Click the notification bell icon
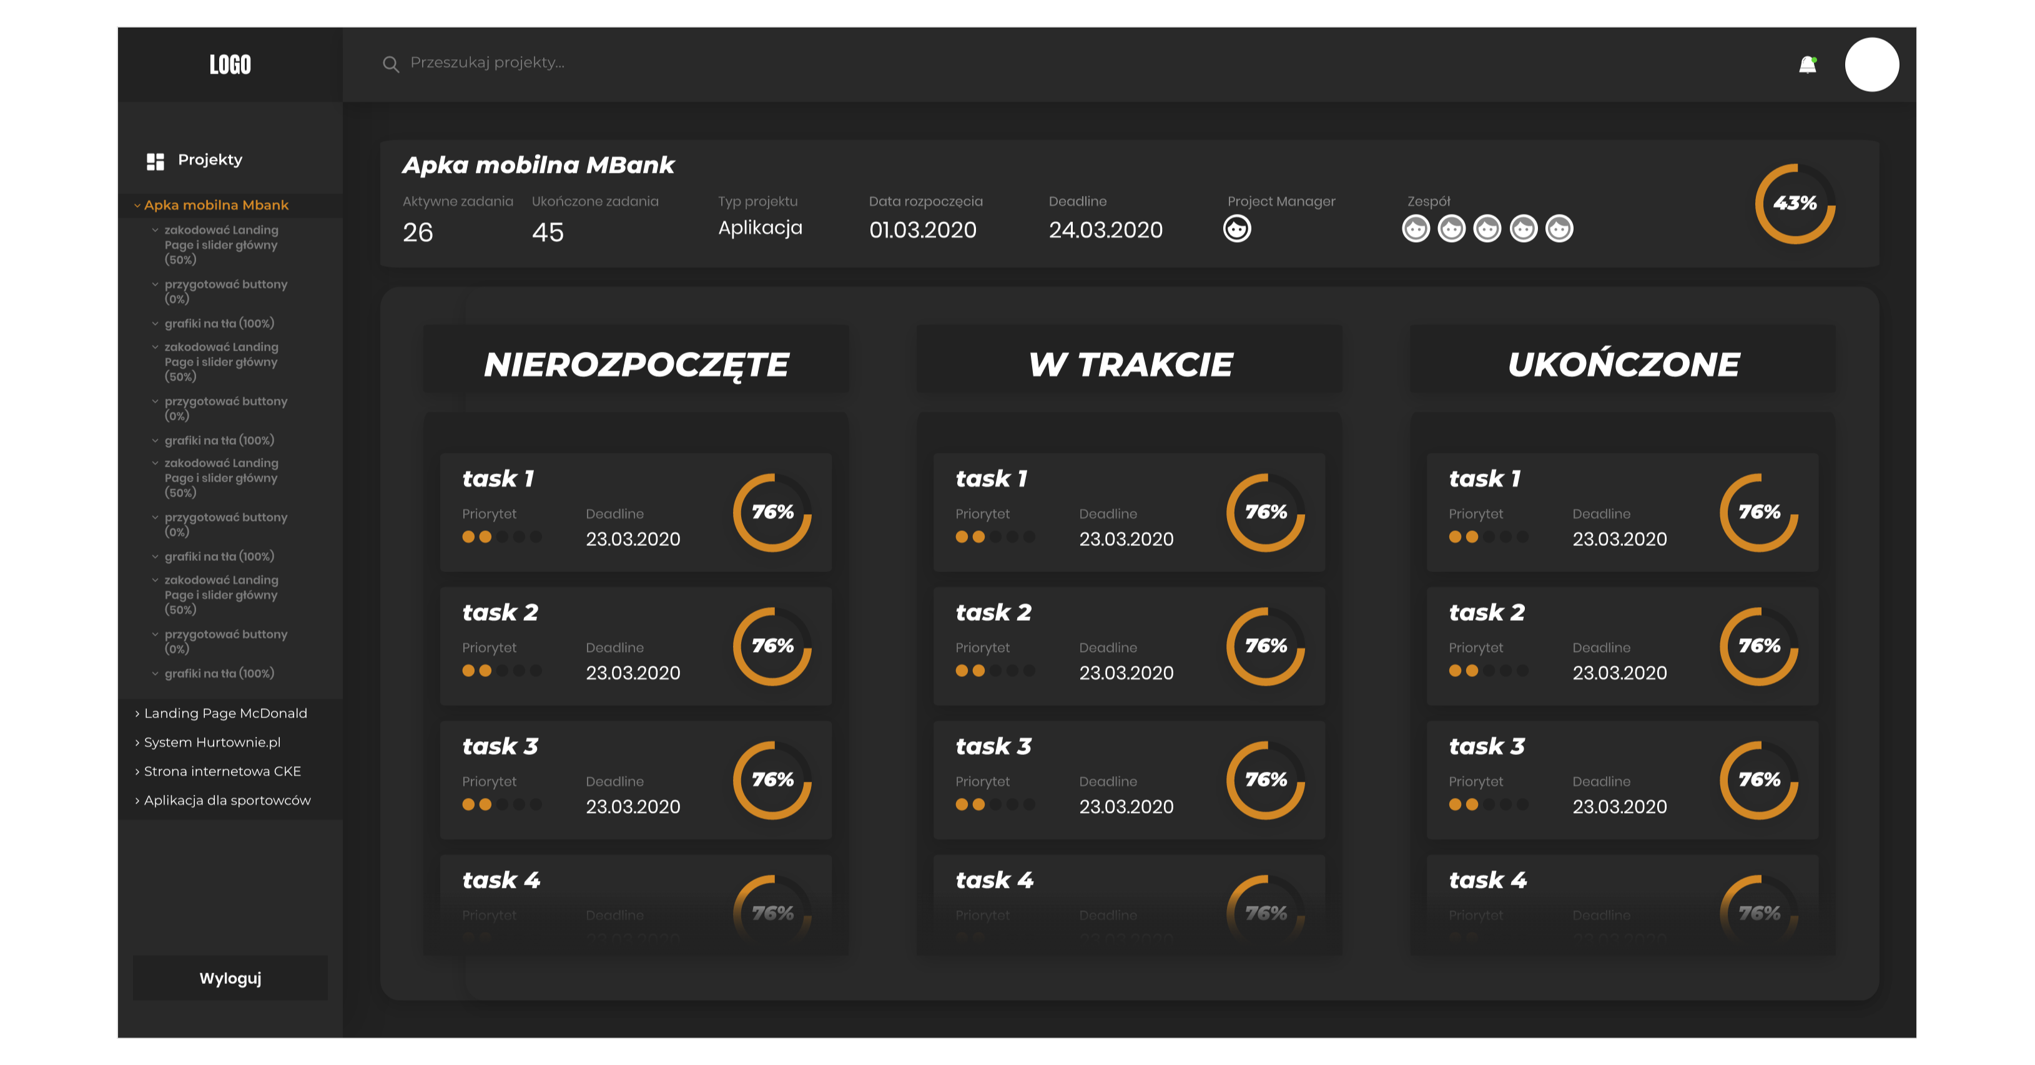This screenshot has width=2035, height=1065. pyautogui.click(x=1806, y=65)
